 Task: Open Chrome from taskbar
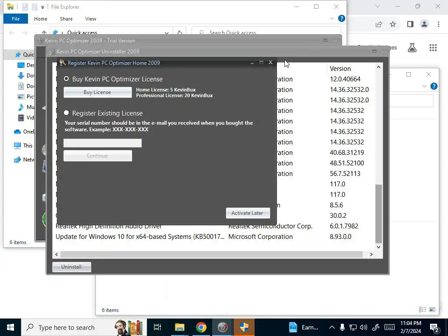(201, 327)
